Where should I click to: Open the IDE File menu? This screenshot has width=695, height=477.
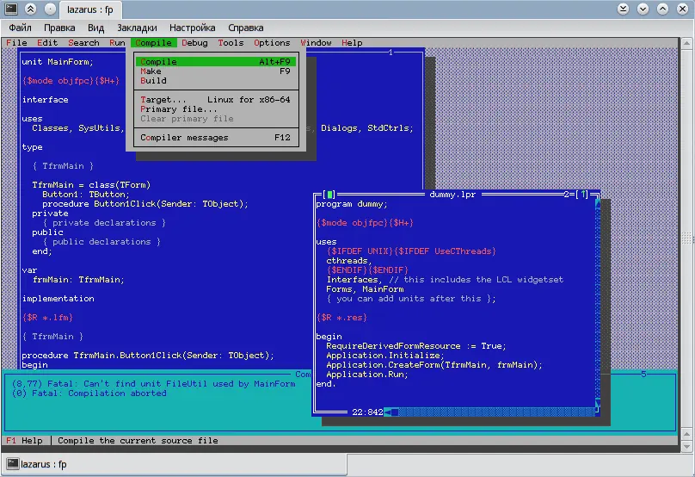pos(16,42)
